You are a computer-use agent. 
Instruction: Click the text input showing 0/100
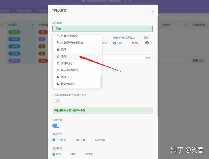tap(127, 57)
